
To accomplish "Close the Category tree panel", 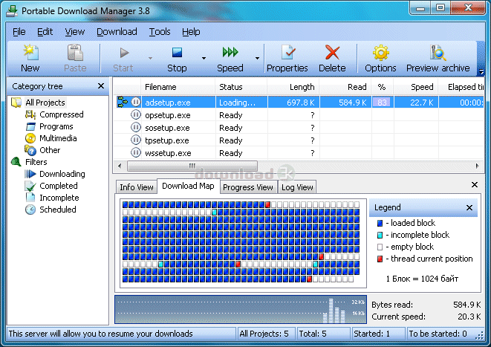I will (101, 86).
